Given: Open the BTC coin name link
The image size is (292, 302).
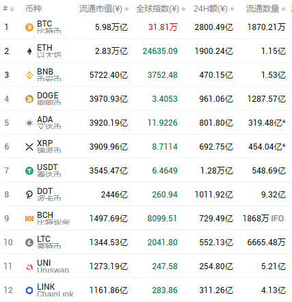Looking at the screenshot, I should click(x=44, y=24).
